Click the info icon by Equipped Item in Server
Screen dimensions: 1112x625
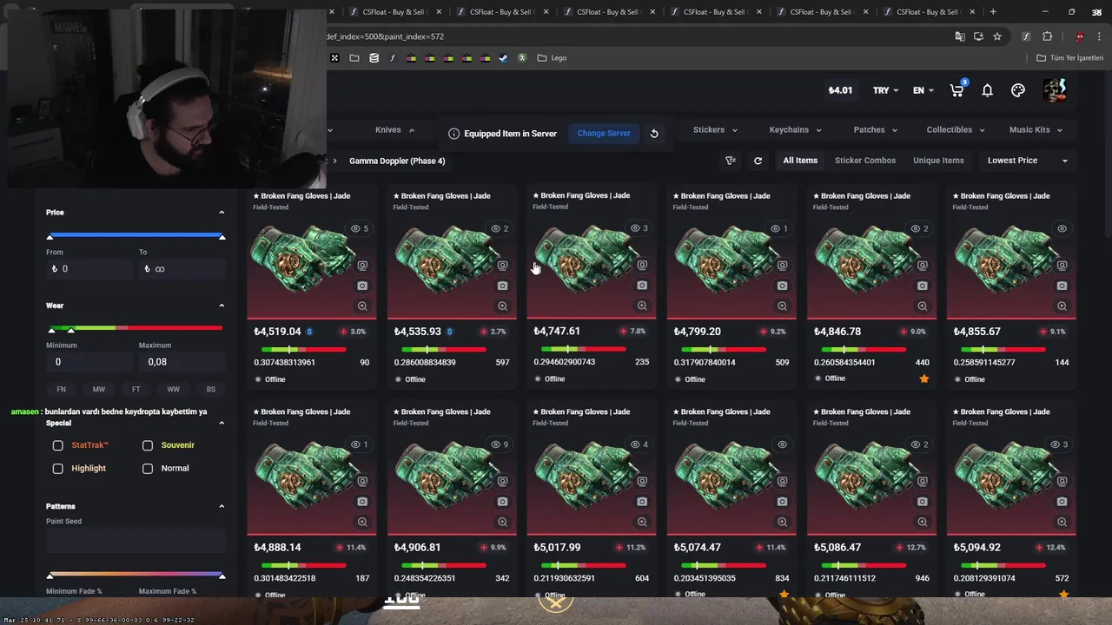(453, 134)
